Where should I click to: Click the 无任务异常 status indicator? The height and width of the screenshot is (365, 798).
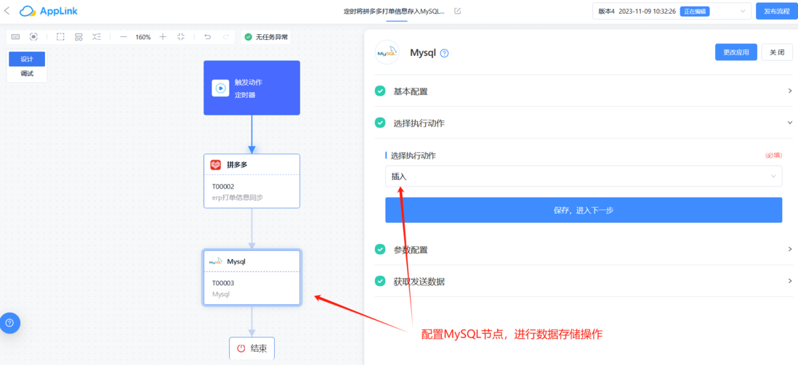(266, 36)
